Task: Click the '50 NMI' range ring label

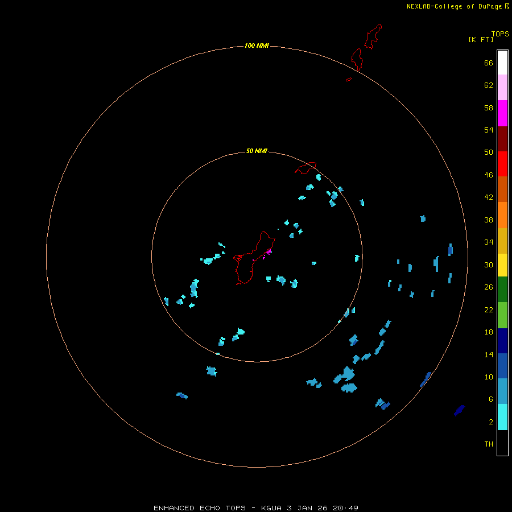Action: (x=257, y=151)
